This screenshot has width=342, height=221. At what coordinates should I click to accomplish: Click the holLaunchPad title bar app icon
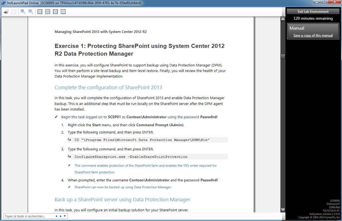click(x=4, y=3)
